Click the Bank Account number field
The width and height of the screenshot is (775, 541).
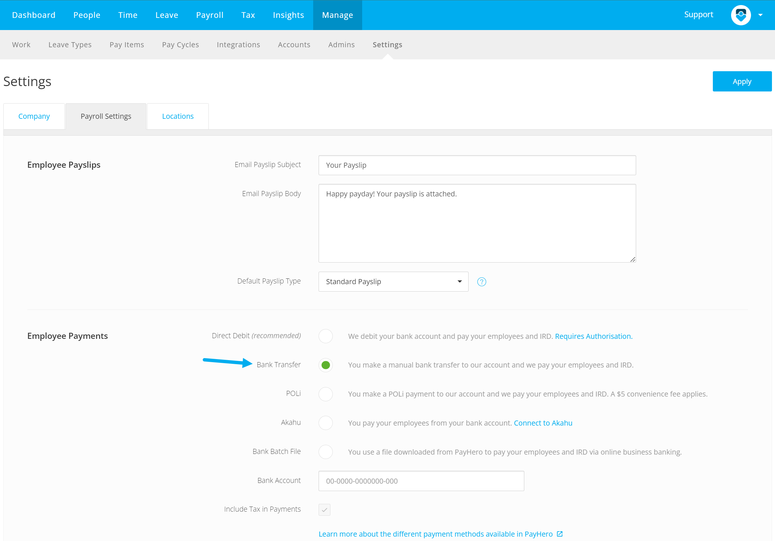421,481
